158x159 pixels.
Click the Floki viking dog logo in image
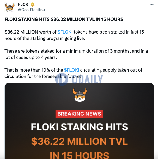80,95
